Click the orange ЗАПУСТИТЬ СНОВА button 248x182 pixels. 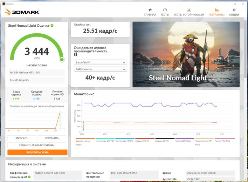tap(37, 152)
